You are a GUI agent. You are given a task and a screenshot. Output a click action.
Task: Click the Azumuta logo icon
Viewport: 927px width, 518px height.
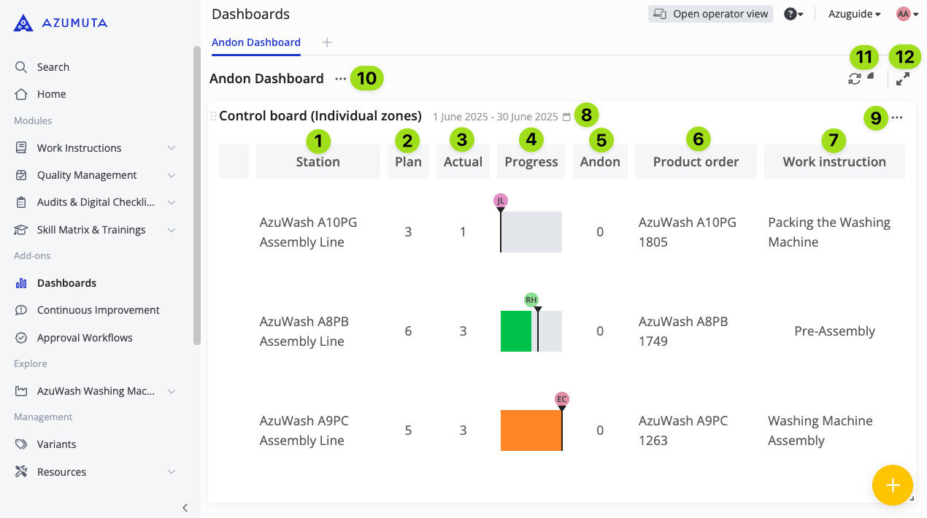point(23,23)
